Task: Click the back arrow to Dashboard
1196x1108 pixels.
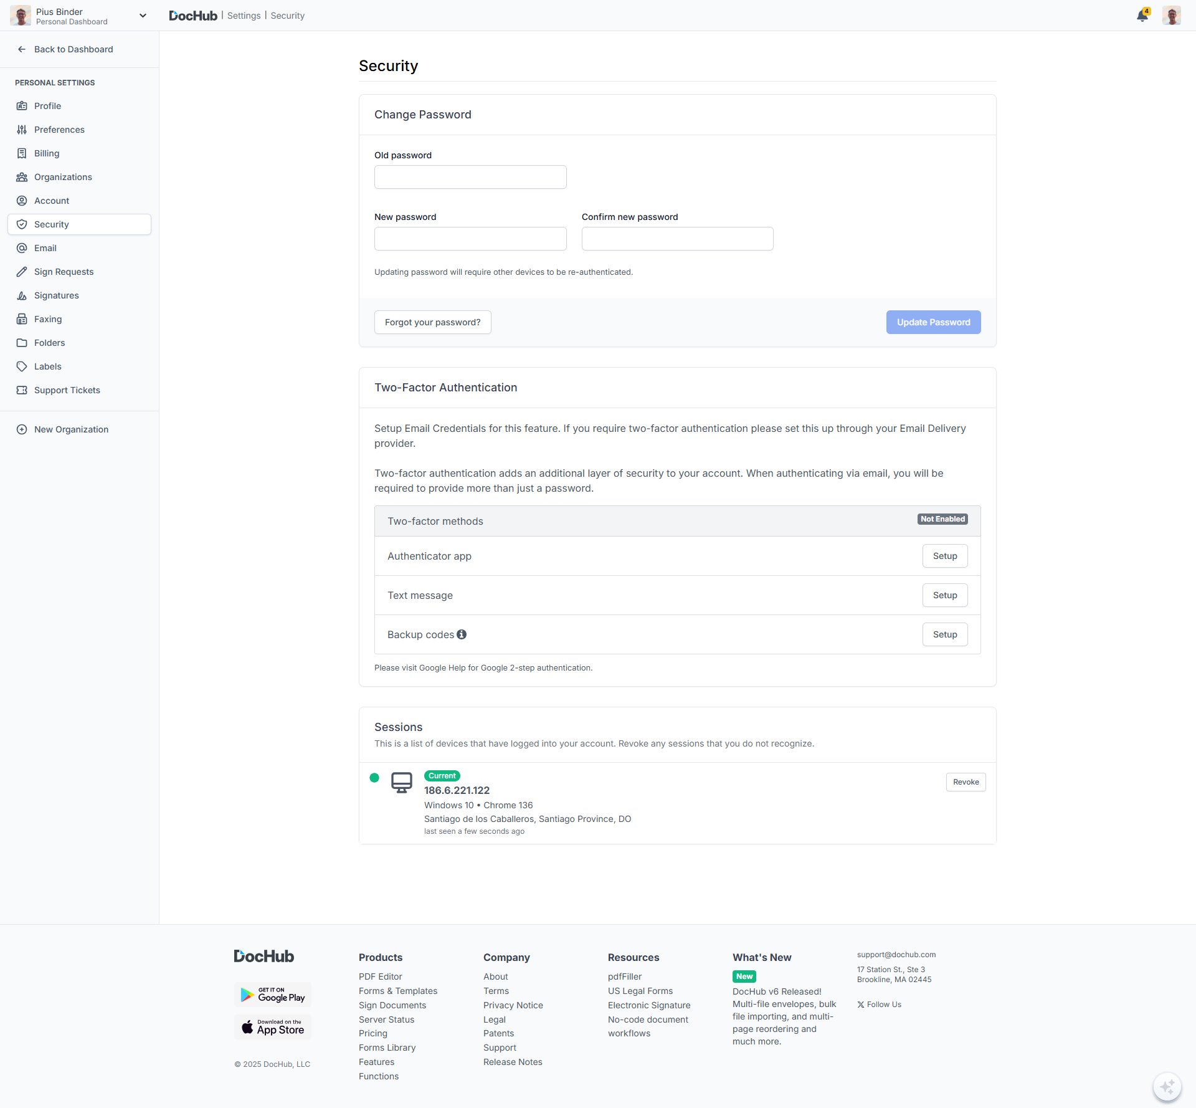Action: (22, 49)
